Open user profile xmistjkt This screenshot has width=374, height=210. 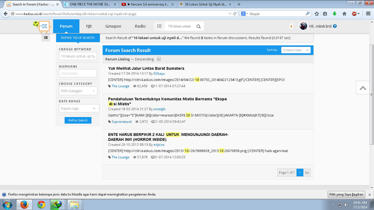(160, 109)
